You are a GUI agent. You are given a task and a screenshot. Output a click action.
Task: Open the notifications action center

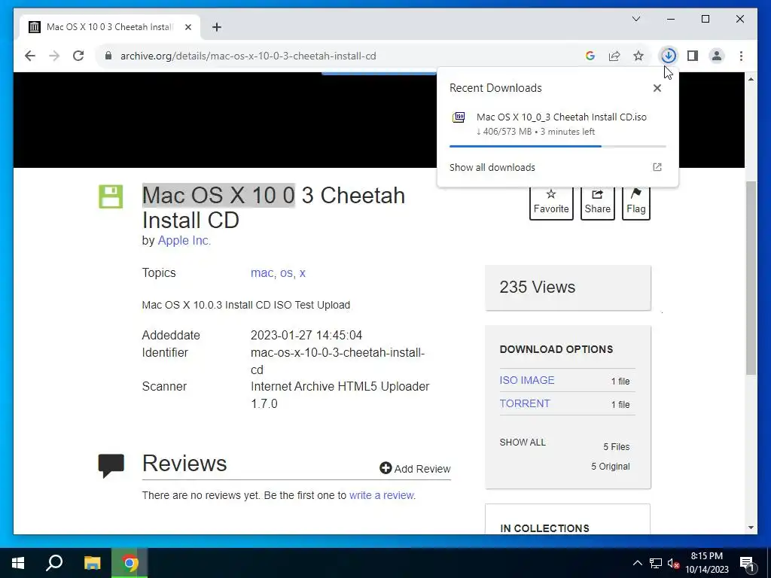click(747, 563)
